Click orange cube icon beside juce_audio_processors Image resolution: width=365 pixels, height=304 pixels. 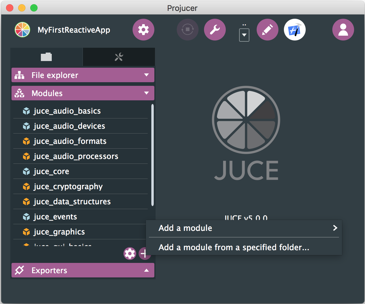26,156
